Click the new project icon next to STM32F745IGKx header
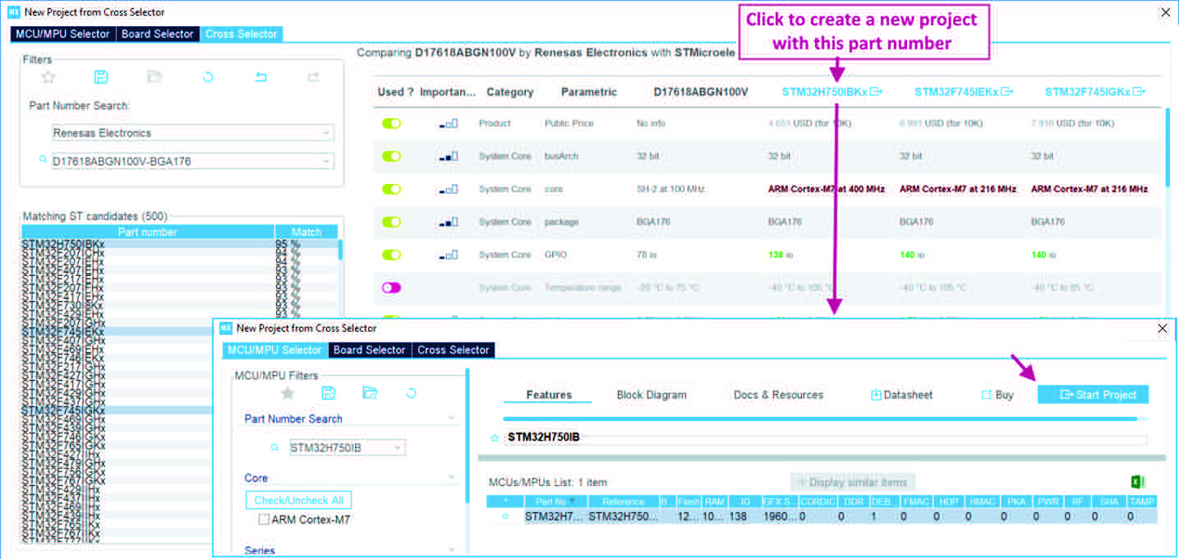This screenshot has width=1179, height=559. click(1139, 92)
